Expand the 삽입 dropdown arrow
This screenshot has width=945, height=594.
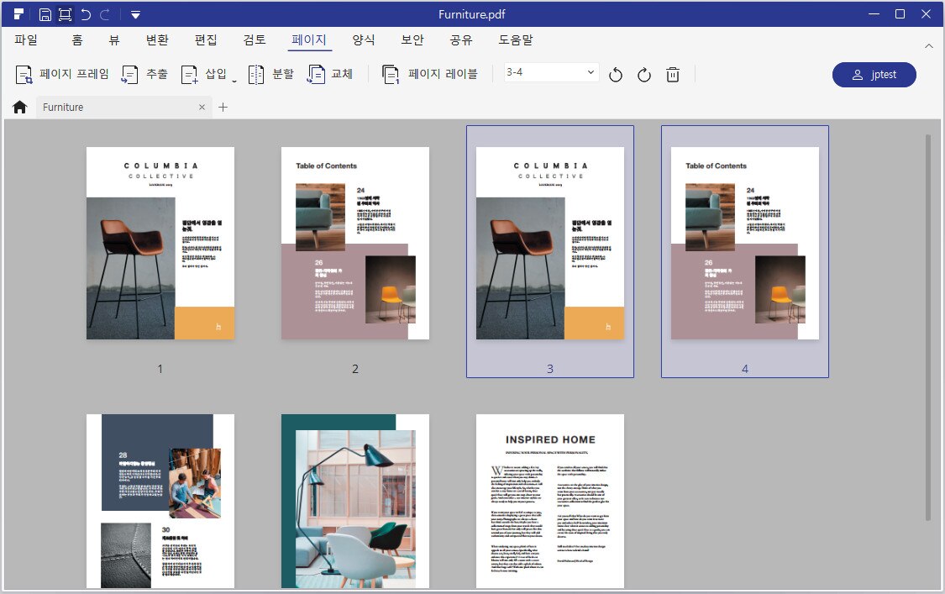(234, 80)
